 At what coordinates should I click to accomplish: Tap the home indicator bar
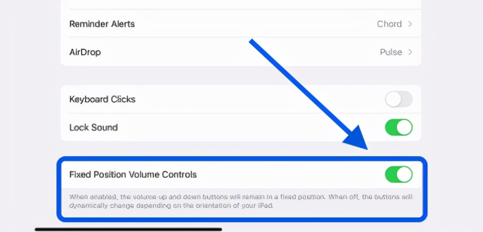click(x=128, y=229)
